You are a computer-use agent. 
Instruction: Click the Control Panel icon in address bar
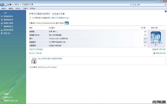[x=10, y=5]
